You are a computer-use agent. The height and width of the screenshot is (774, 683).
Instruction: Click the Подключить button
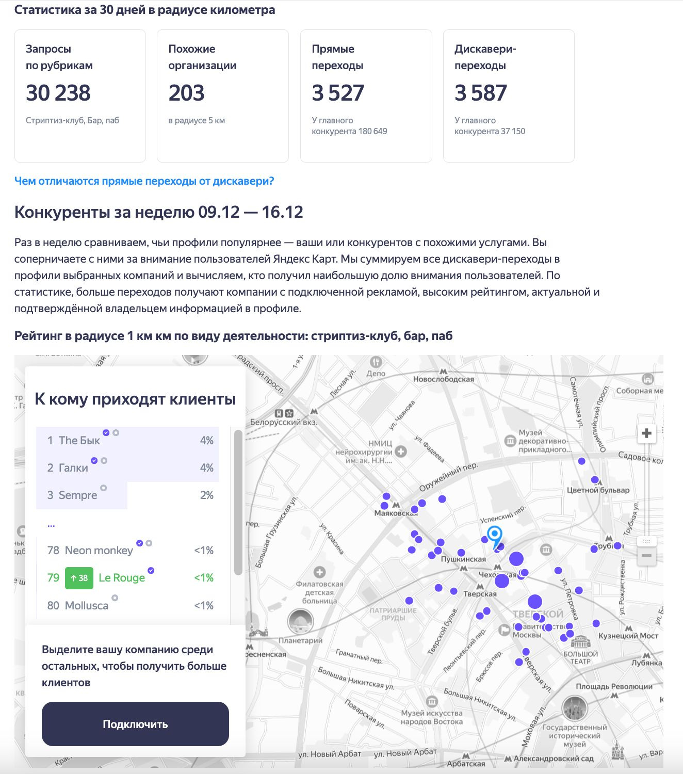point(135,724)
